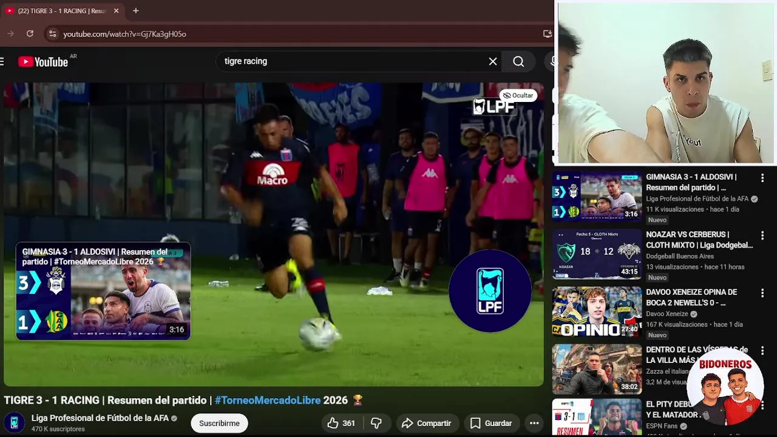The height and width of the screenshot is (437, 777).
Task: Click the round LPF channel end-screen logo
Action: coord(490,291)
